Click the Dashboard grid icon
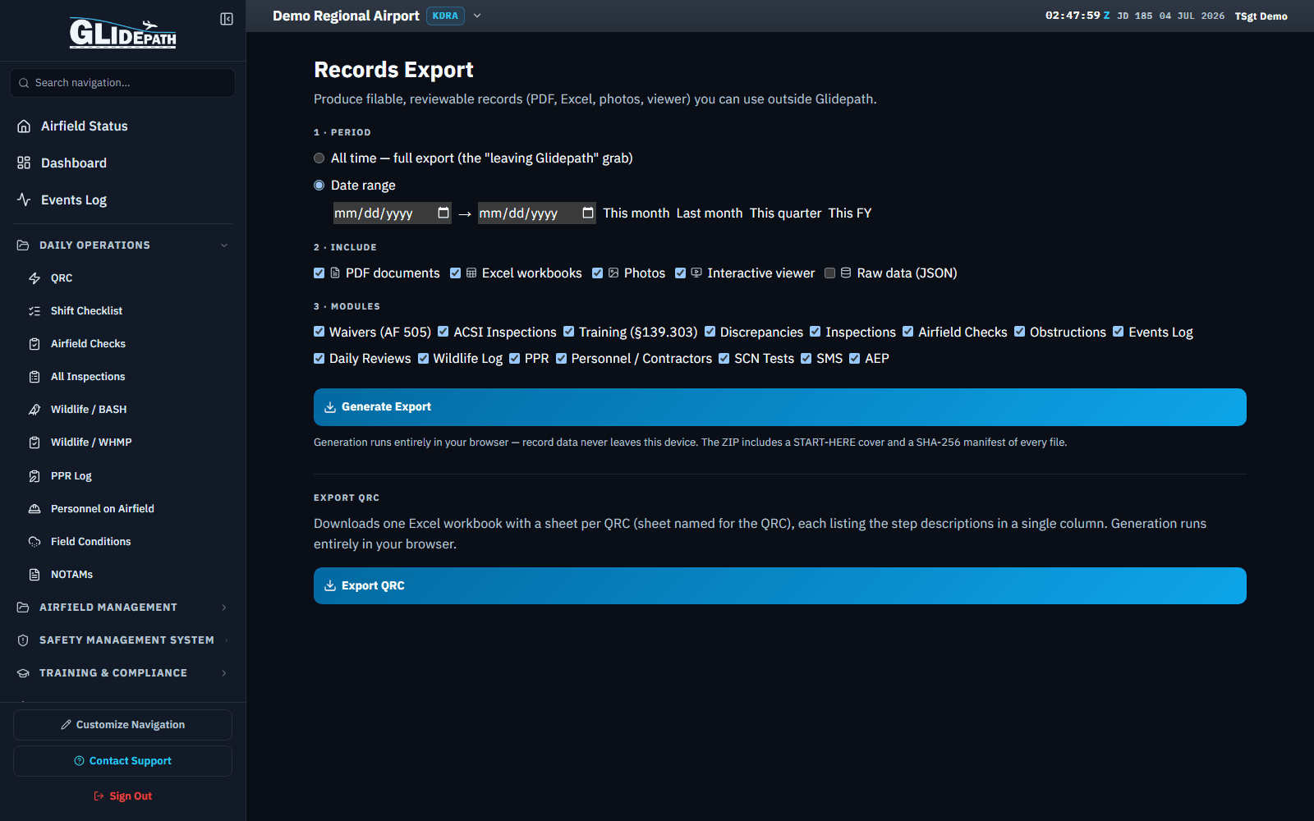This screenshot has width=1314, height=821. pos(24,163)
